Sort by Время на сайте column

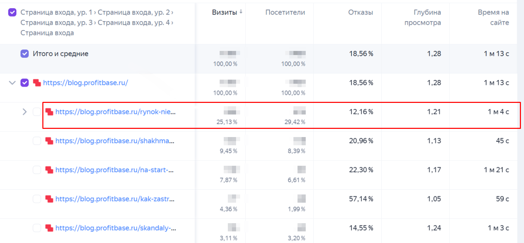tap(493, 17)
